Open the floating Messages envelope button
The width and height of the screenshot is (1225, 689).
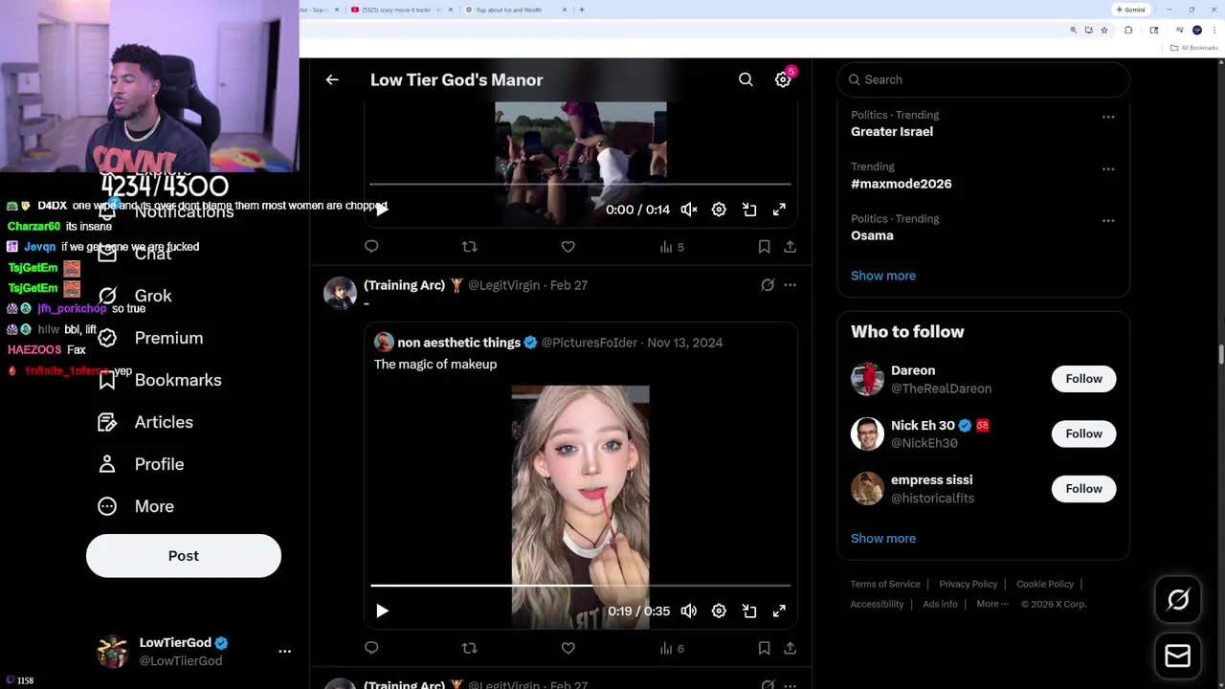click(1178, 656)
